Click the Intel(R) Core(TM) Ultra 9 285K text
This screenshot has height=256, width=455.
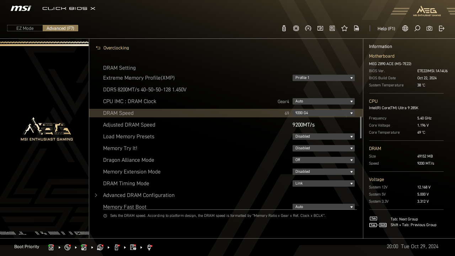(x=394, y=108)
